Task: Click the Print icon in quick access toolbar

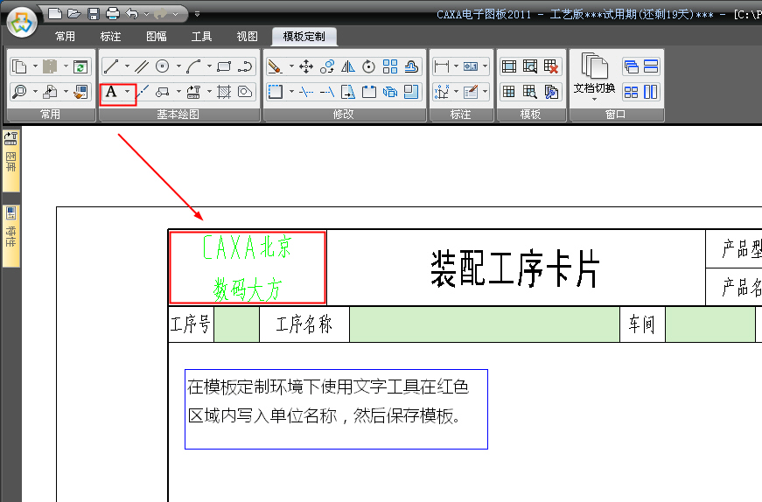Action: tap(112, 13)
